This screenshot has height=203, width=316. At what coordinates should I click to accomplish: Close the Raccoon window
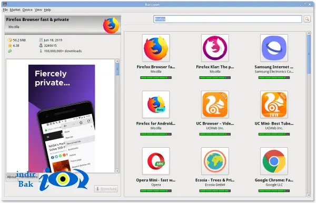[310, 4]
